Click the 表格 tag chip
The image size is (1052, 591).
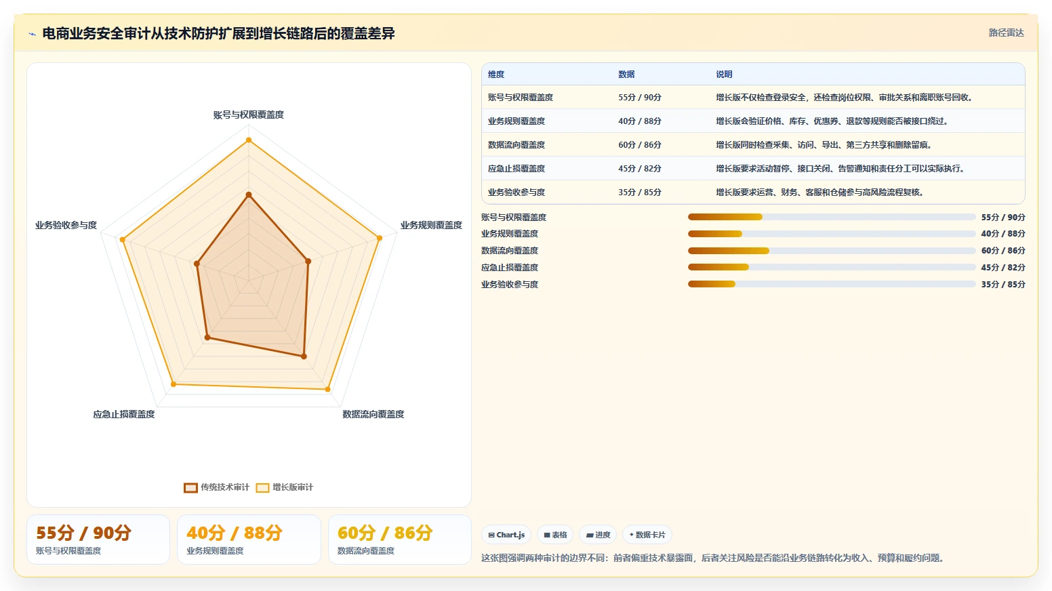click(x=555, y=535)
